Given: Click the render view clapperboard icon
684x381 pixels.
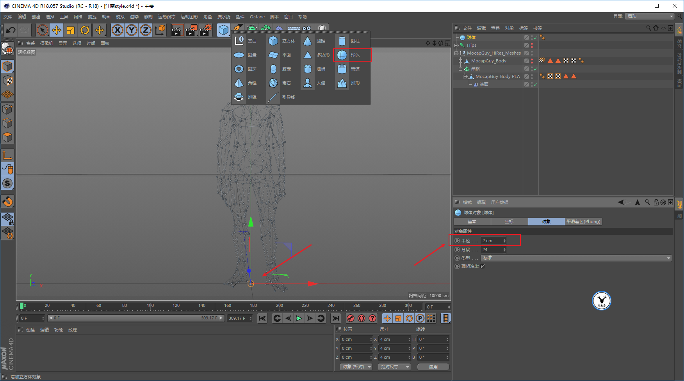Looking at the screenshot, I should [177, 30].
